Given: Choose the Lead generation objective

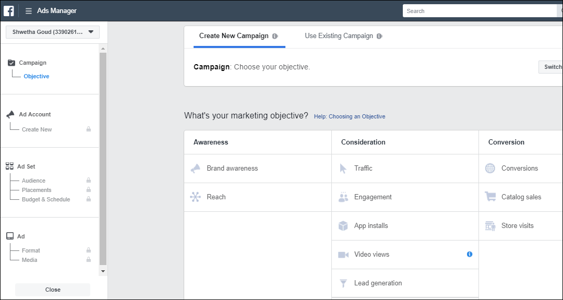Looking at the screenshot, I should coord(378,283).
